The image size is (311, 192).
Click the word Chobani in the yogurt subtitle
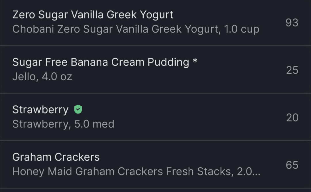click(33, 29)
